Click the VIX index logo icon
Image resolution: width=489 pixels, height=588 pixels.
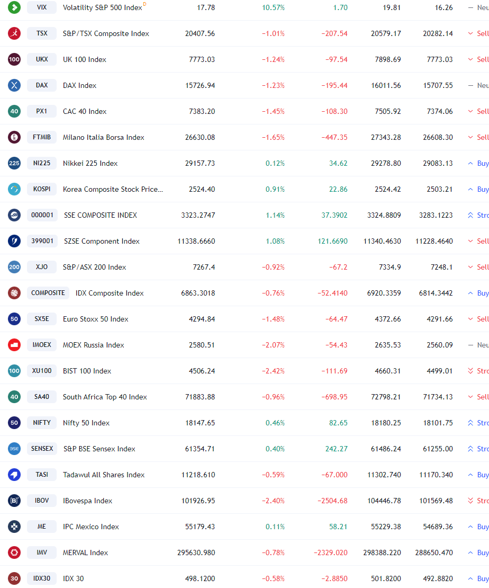click(14, 7)
